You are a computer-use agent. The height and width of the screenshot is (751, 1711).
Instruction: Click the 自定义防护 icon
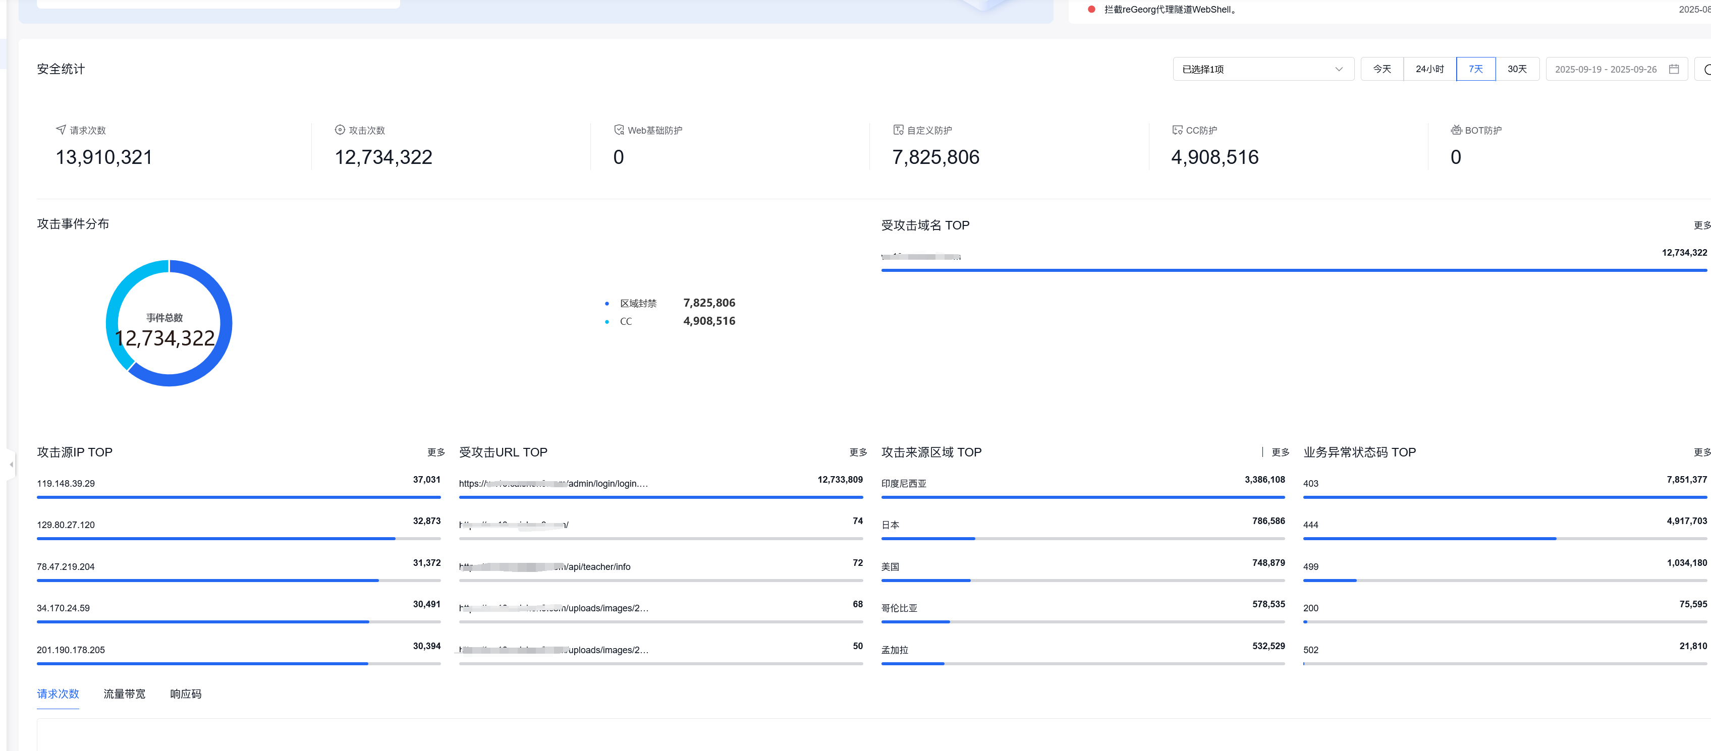point(898,130)
